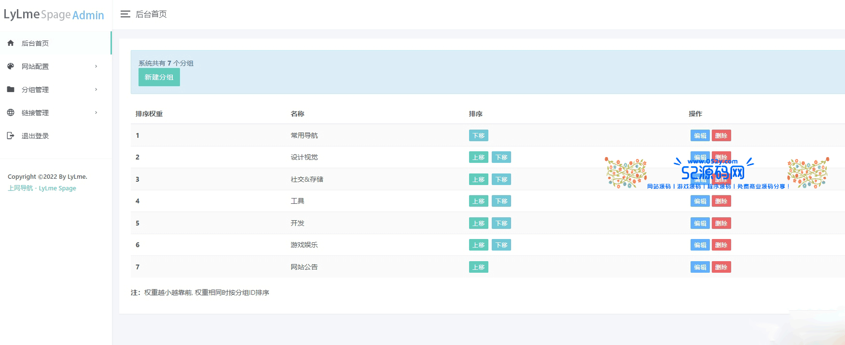Click the logout icon for 退出登录
This screenshot has width=845, height=345.
[x=11, y=136]
